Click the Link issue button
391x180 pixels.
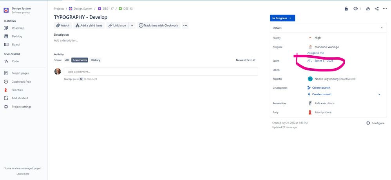[118, 25]
